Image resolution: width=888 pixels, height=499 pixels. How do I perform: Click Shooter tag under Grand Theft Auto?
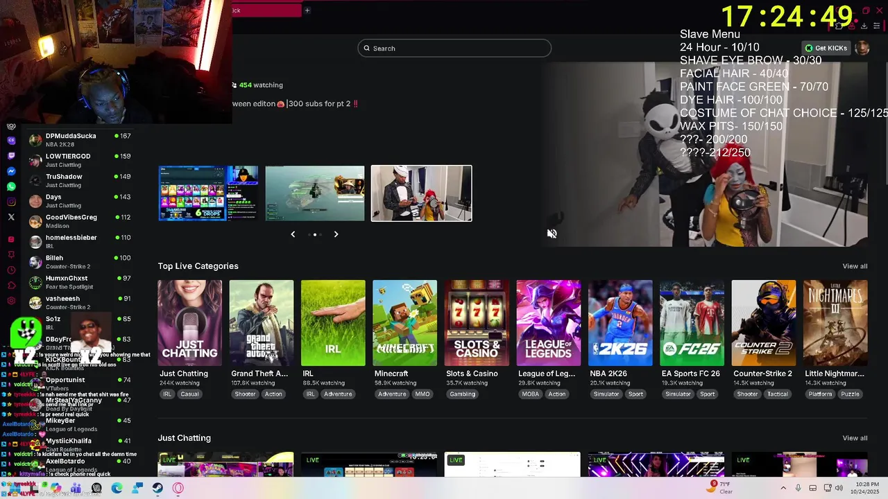245,394
